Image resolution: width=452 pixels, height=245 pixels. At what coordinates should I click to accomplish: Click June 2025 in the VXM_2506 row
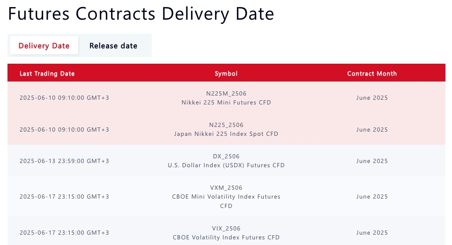pyautogui.click(x=372, y=197)
